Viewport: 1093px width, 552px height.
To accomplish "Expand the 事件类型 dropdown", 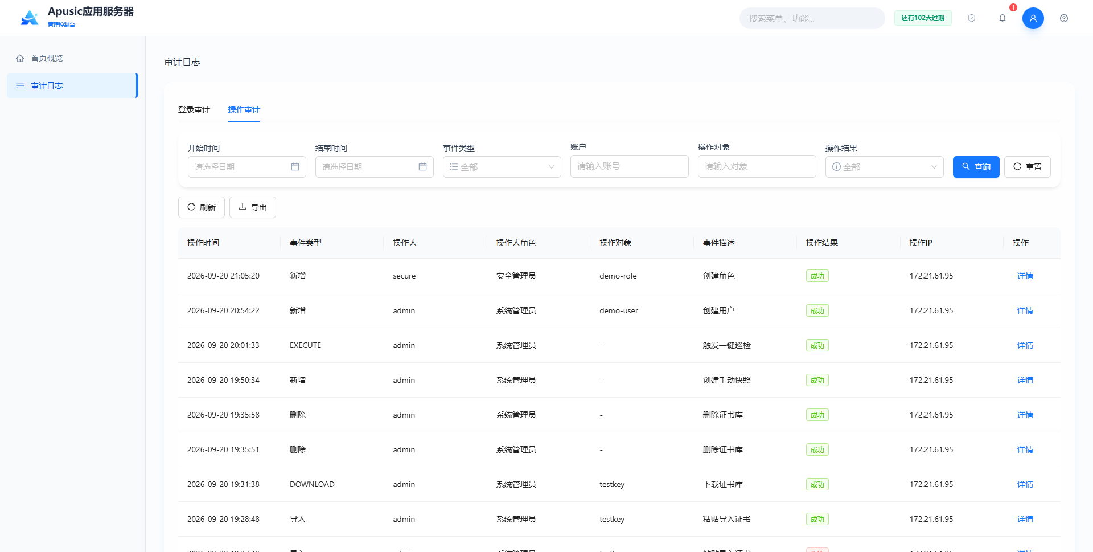I will click(502, 167).
